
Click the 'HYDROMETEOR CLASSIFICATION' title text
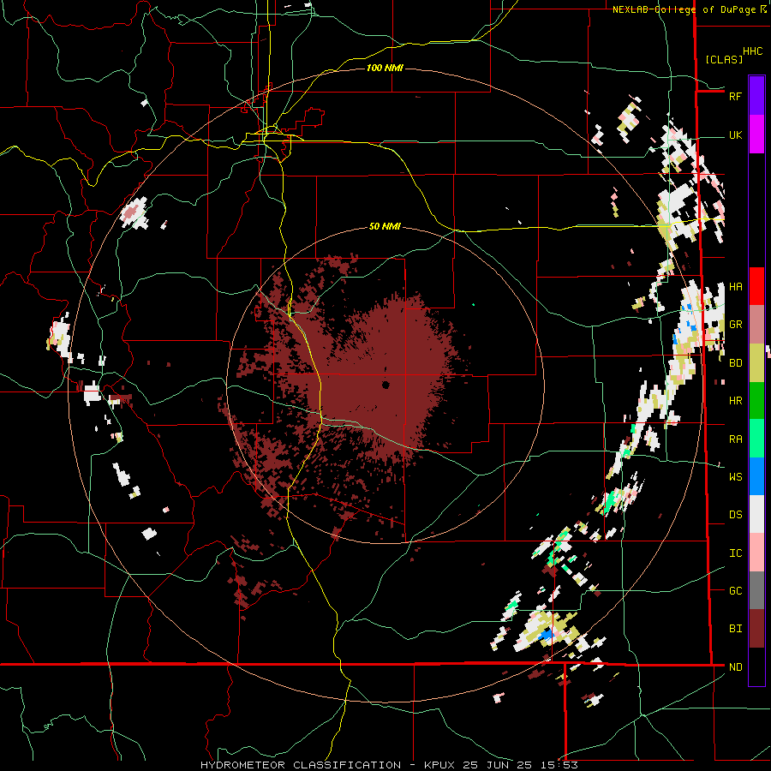pos(301,765)
